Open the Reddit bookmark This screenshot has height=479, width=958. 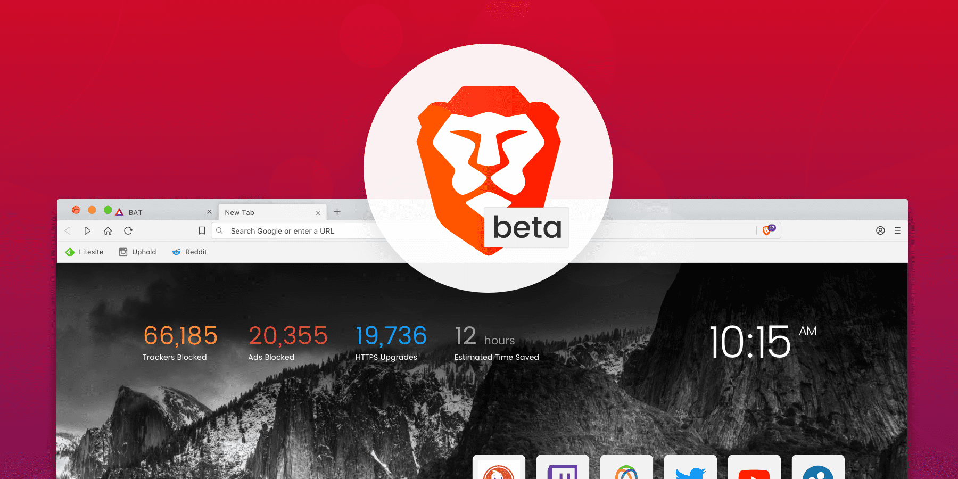pyautogui.click(x=189, y=252)
